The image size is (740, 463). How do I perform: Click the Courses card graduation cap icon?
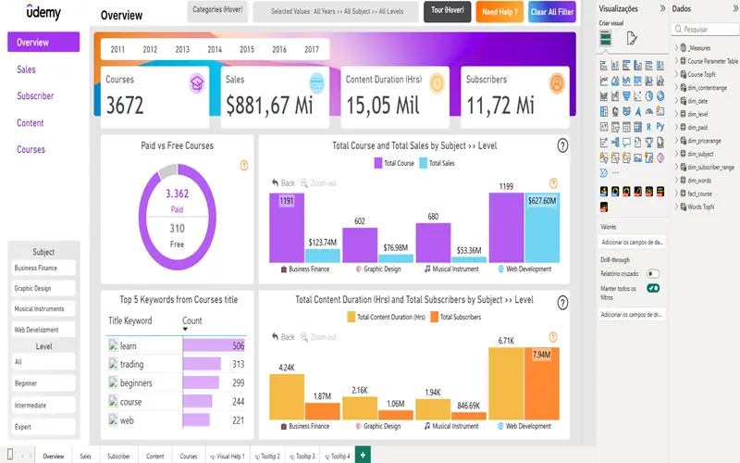[x=196, y=83]
